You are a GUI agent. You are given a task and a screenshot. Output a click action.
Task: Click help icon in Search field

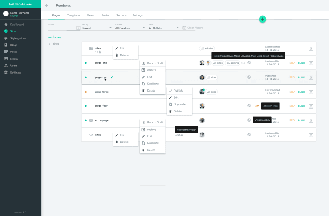click(x=78, y=28)
